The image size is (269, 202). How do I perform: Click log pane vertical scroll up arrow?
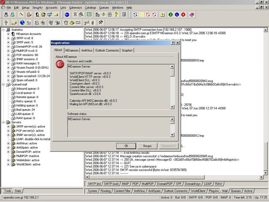coord(265,30)
